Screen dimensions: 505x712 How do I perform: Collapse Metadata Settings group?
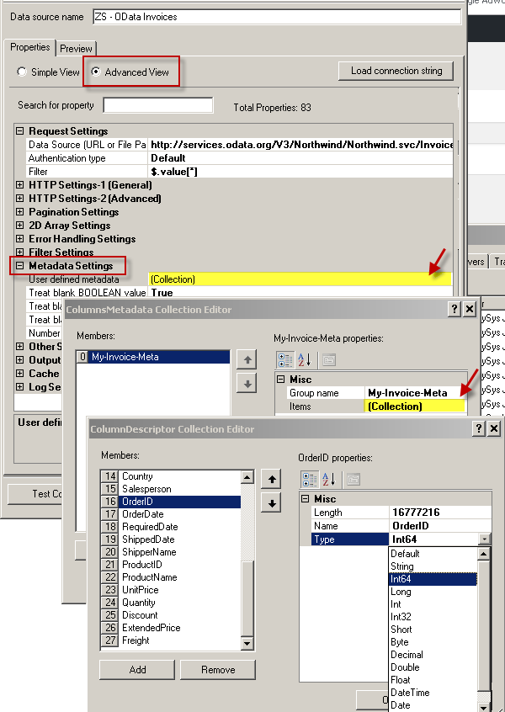click(20, 266)
